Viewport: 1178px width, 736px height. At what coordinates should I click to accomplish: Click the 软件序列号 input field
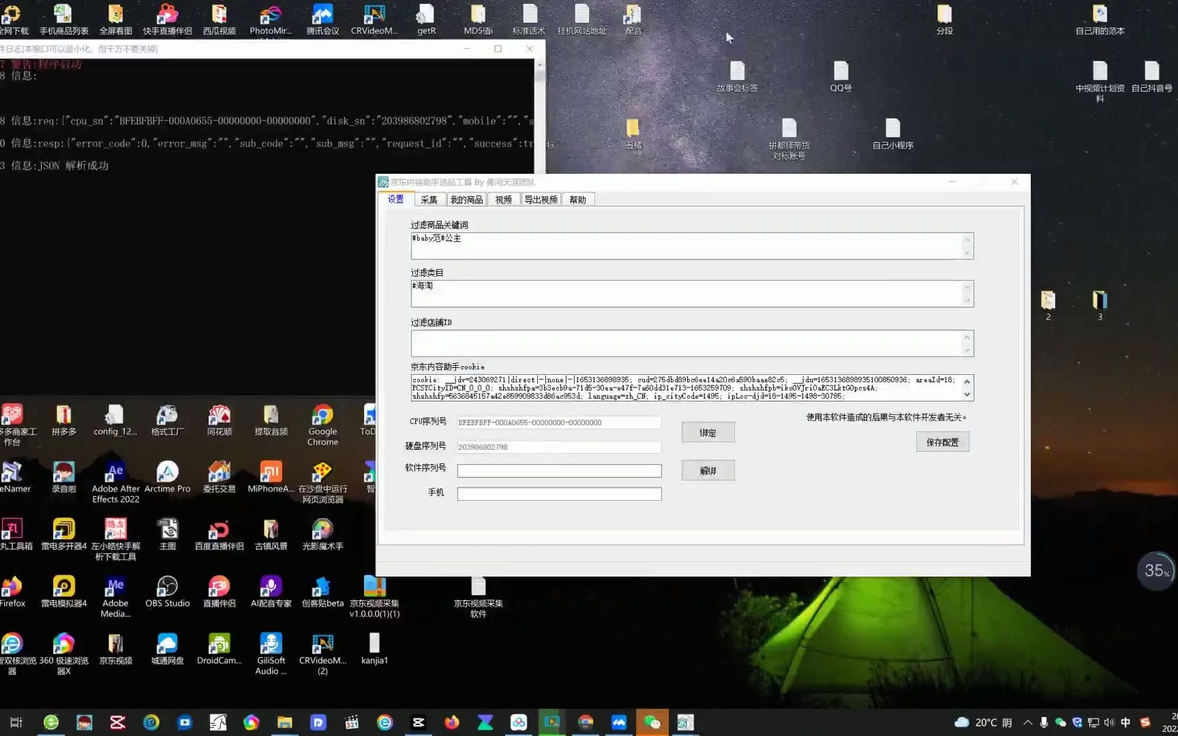pyautogui.click(x=559, y=471)
